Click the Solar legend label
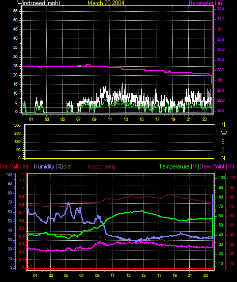The image size is (237, 282). pyautogui.click(x=67, y=166)
